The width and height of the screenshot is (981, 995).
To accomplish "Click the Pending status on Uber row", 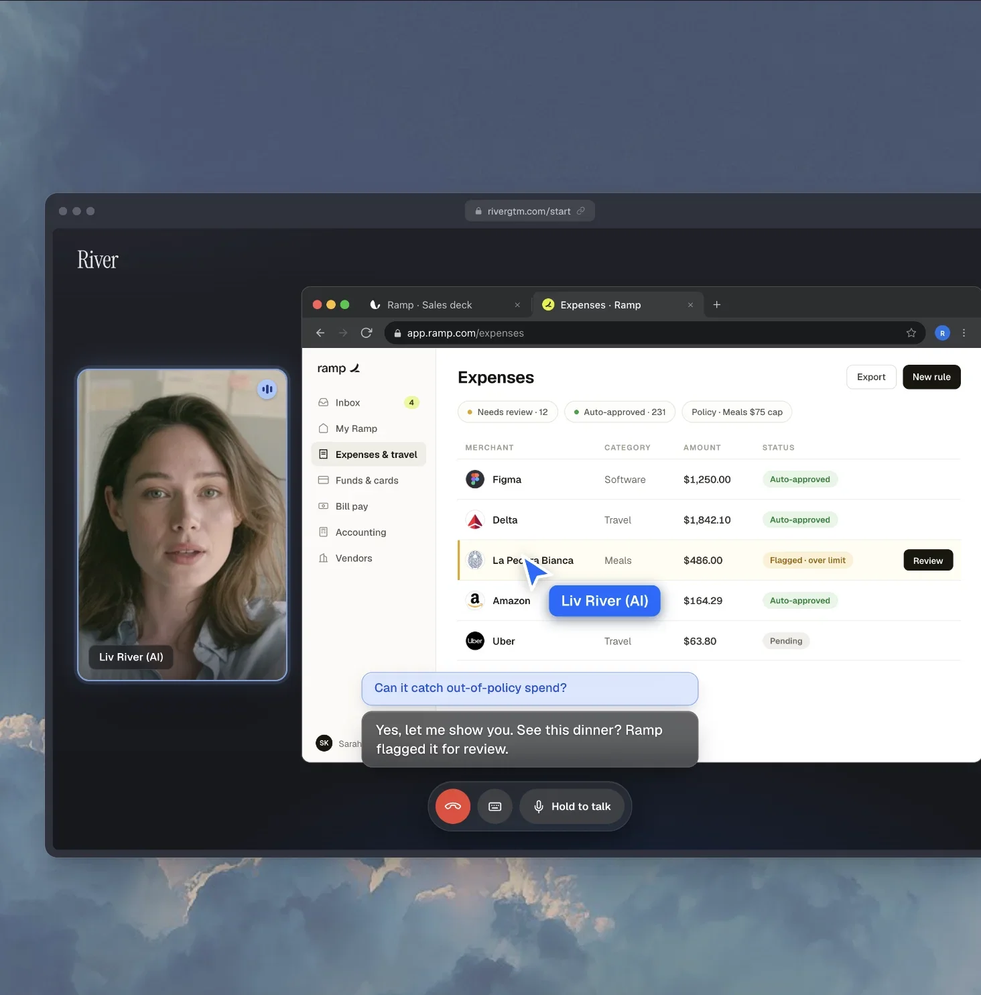I will coord(786,641).
